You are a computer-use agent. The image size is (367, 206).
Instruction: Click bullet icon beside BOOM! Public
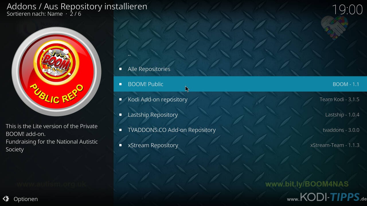pos(120,84)
